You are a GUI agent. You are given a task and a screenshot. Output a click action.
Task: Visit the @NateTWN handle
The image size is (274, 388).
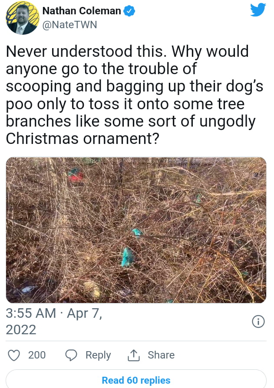pos(69,25)
